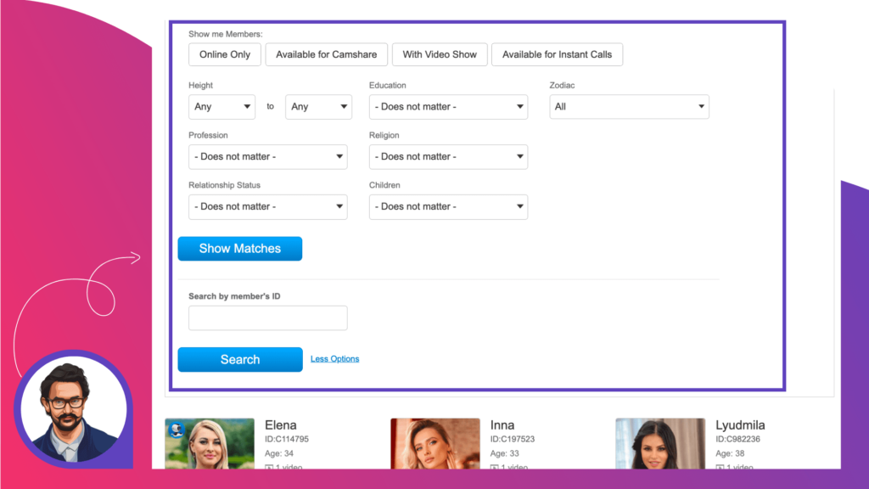This screenshot has height=489, width=869.
Task: Click ID:C114795 text
Action: point(287,439)
